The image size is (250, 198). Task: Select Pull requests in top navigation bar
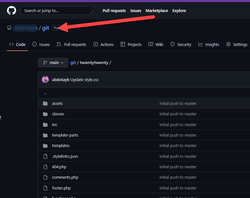click(x=114, y=11)
